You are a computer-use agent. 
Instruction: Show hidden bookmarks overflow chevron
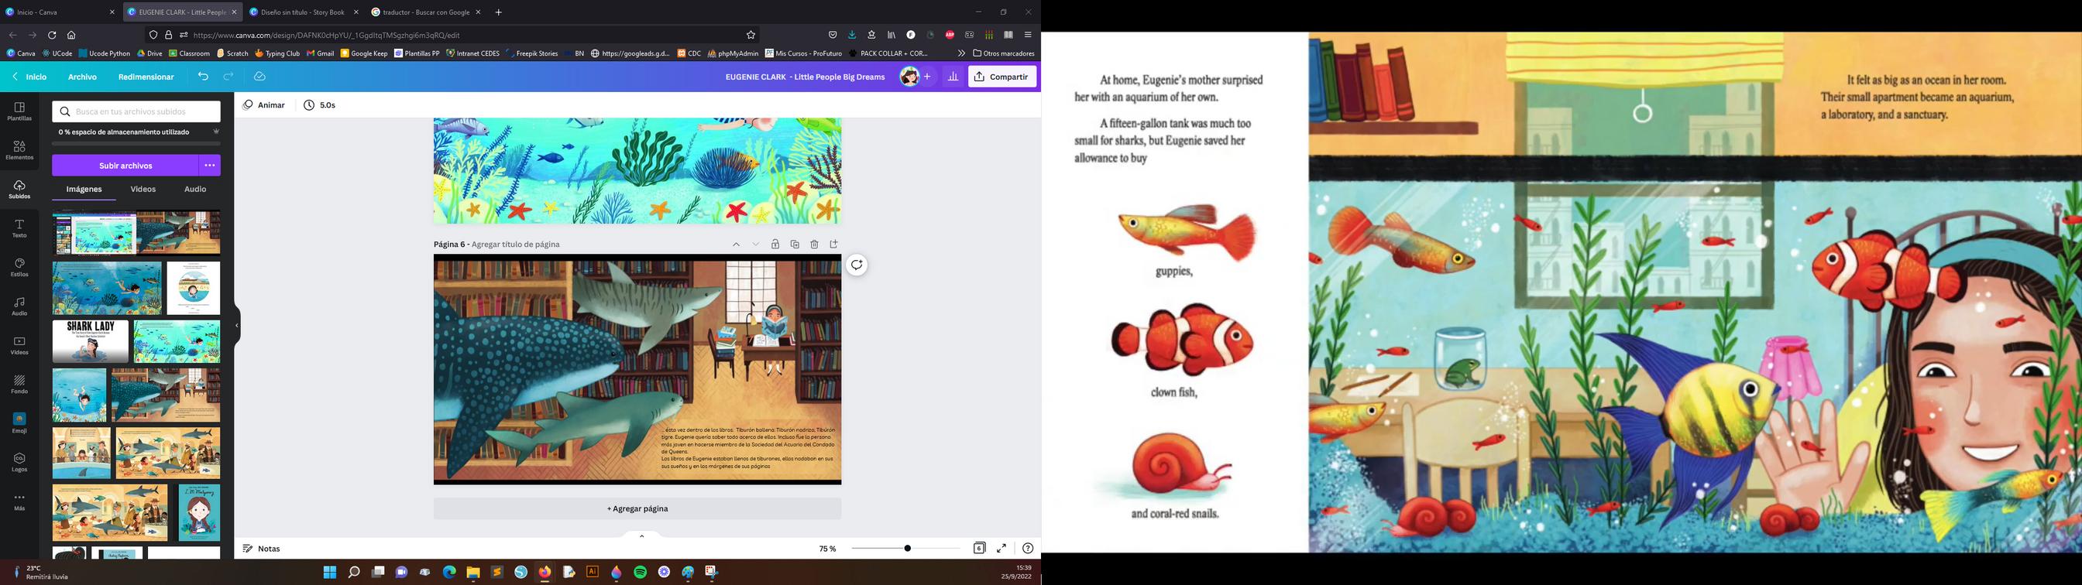[961, 53]
